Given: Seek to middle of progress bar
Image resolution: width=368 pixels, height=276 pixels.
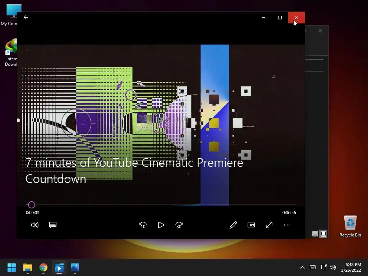Looking at the screenshot, I should pos(161,205).
